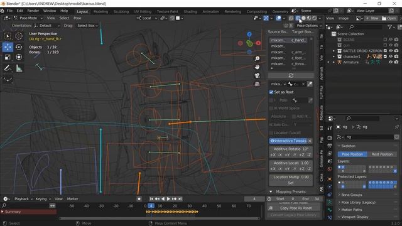402x226 pixels.
Task: Enable the Set as Root checkbox
Action: (271, 92)
